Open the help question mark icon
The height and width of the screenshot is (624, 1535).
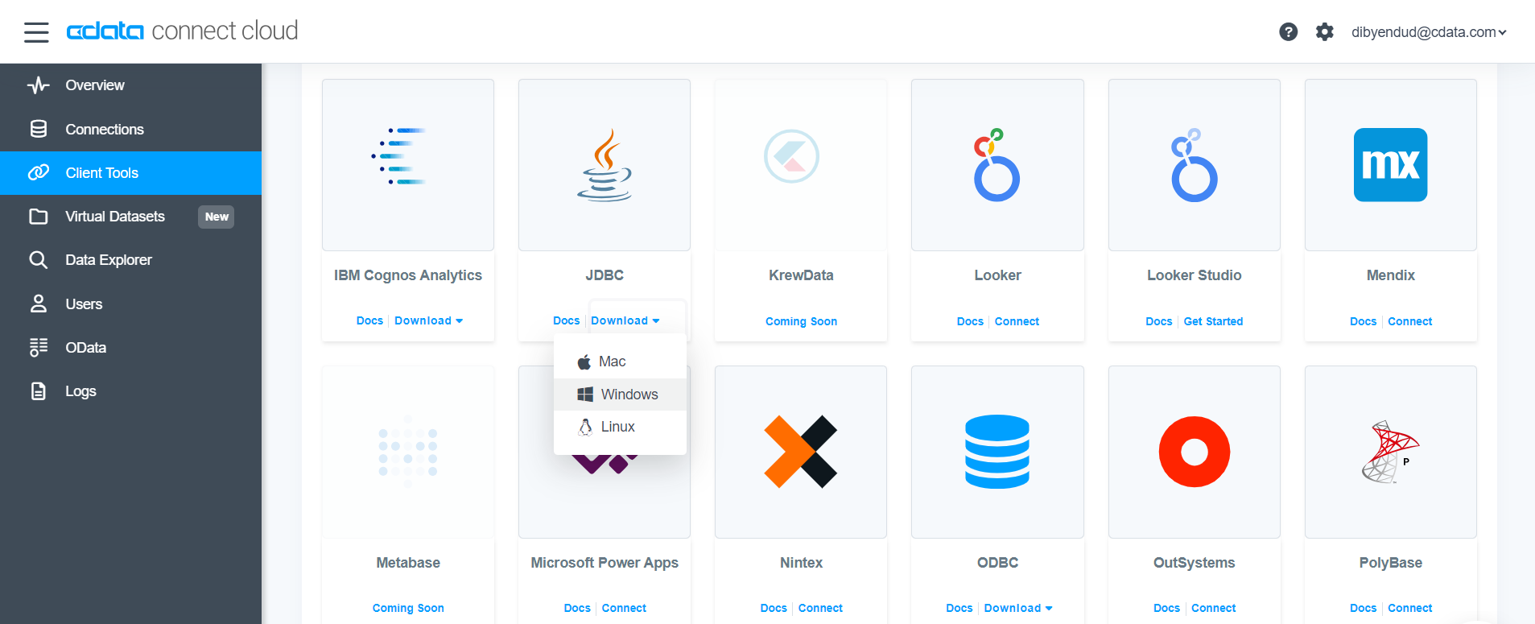point(1288,31)
